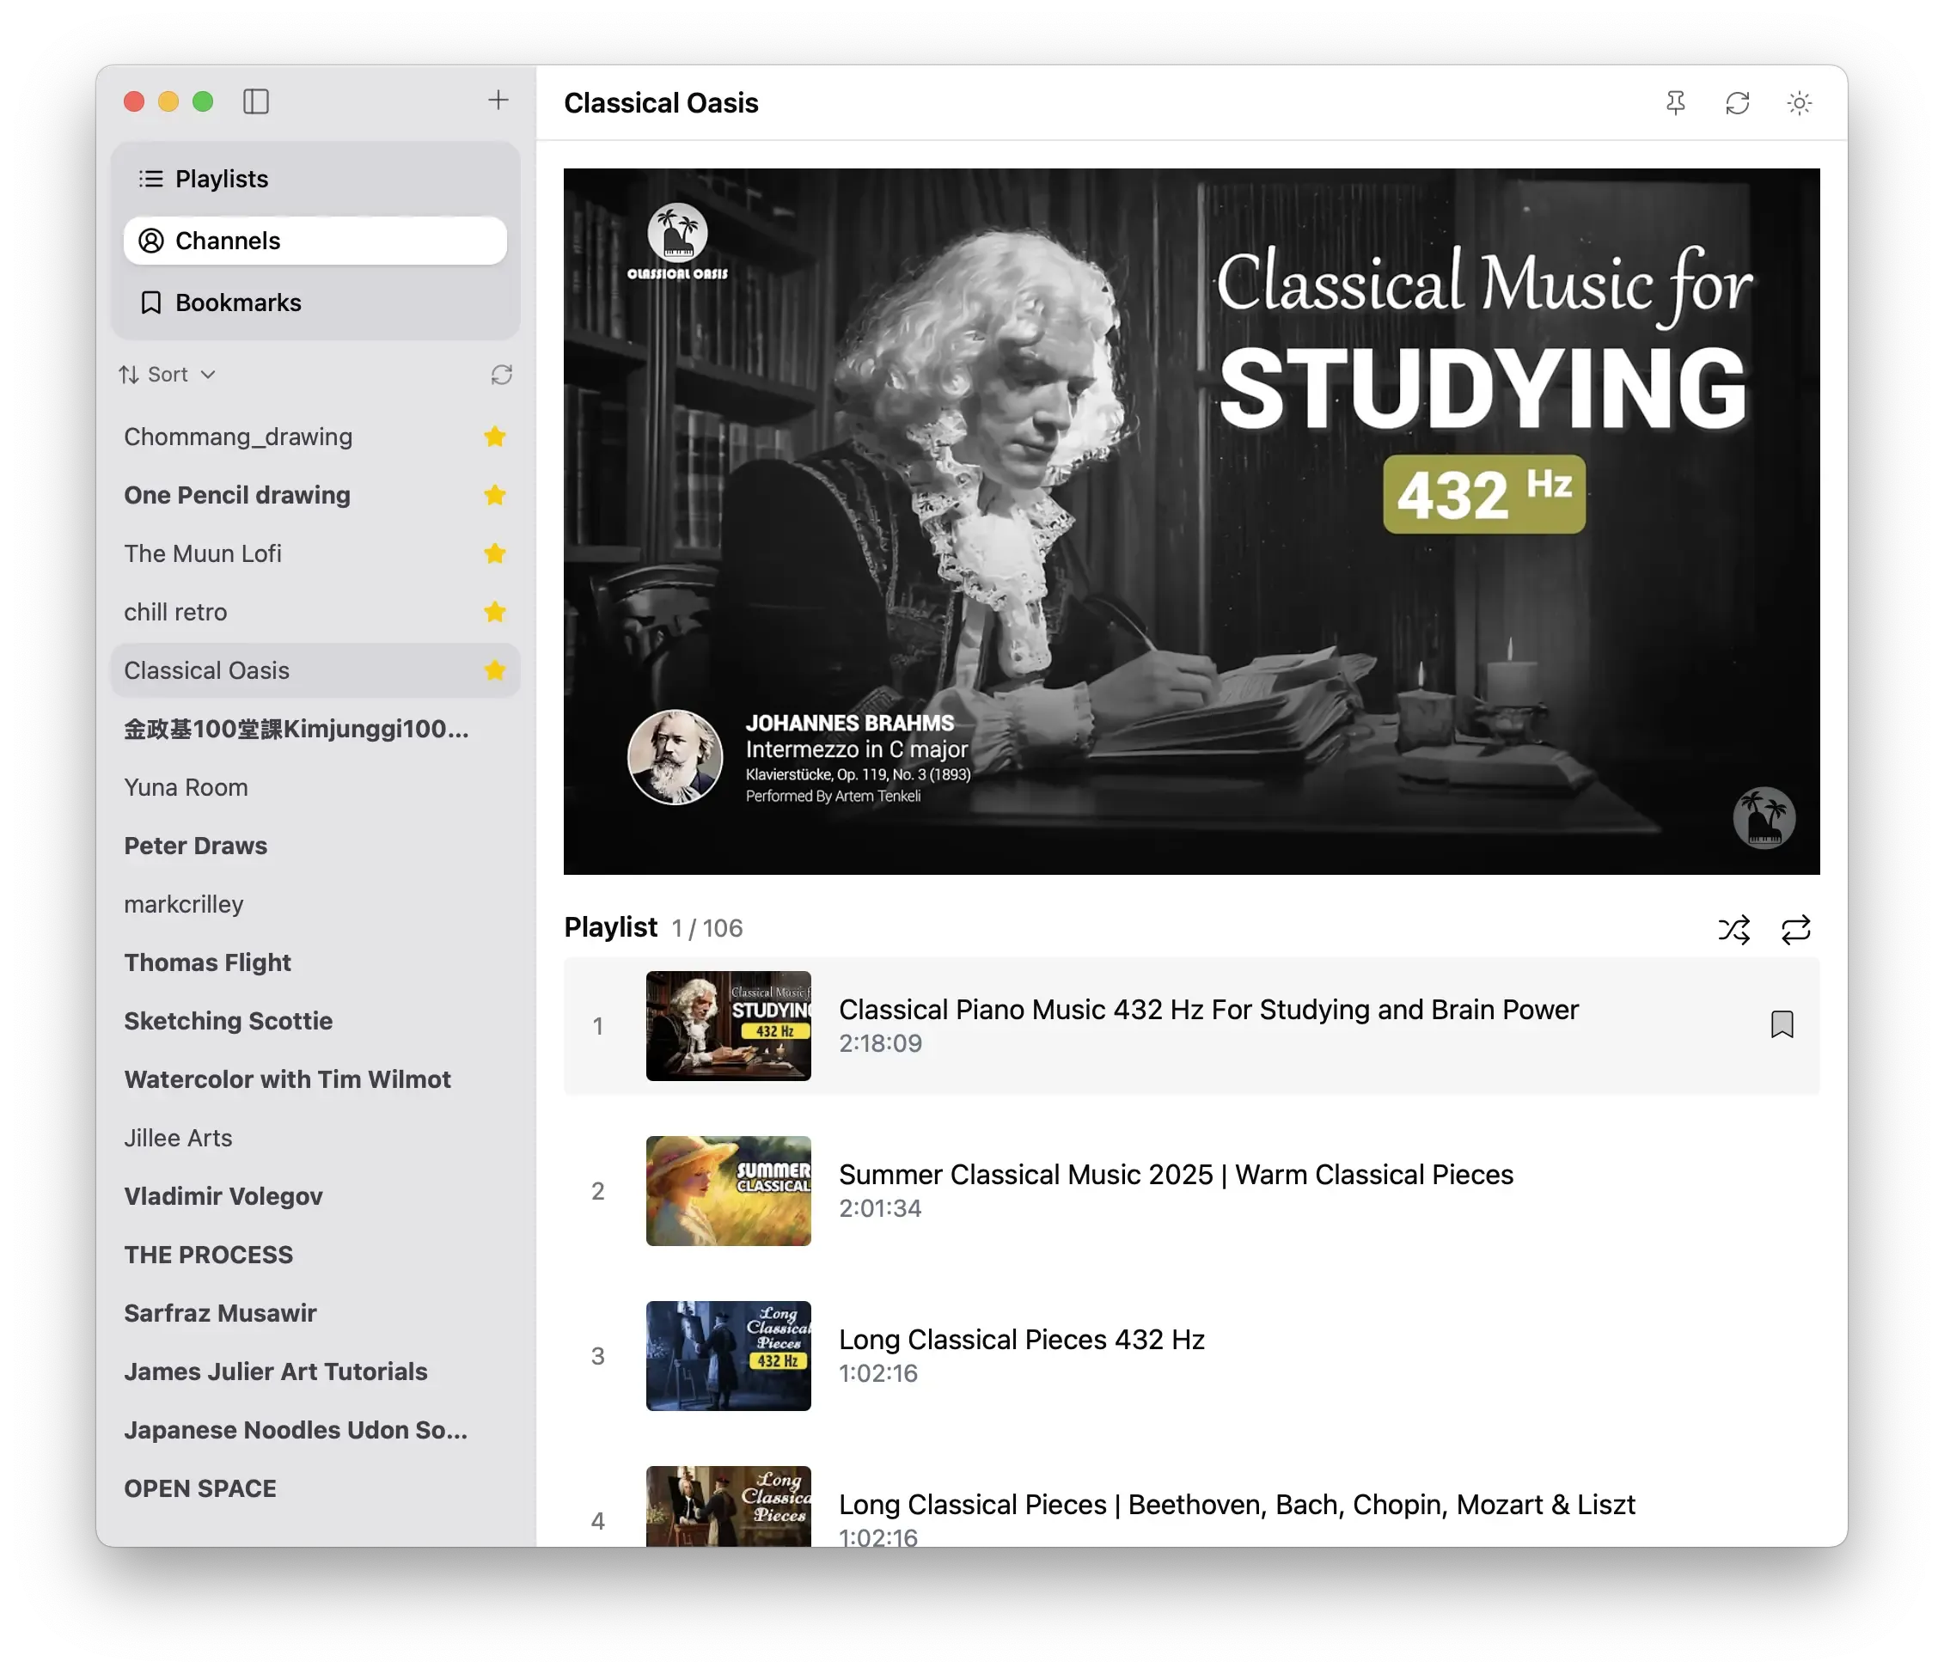Bookmark the Classical Piano Music 432 Hz track

tap(1782, 1024)
